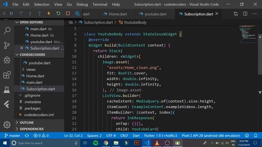Synchronize changes from the status bar
262x147 pixels.
click(x=27, y=136)
